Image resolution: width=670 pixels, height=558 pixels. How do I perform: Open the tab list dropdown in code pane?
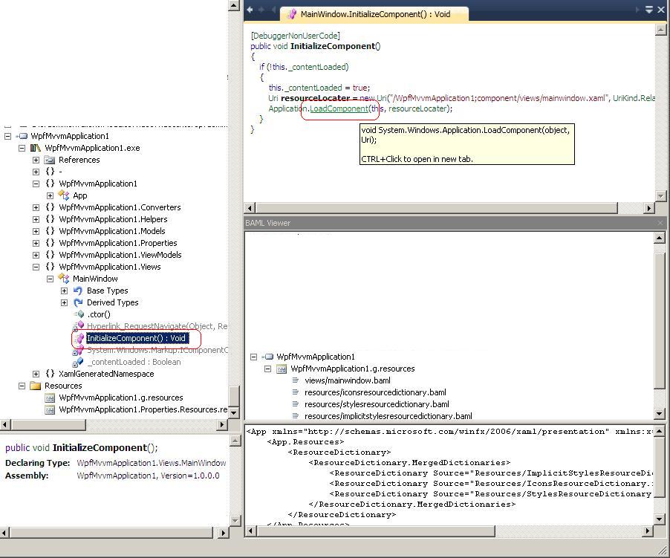click(648, 10)
